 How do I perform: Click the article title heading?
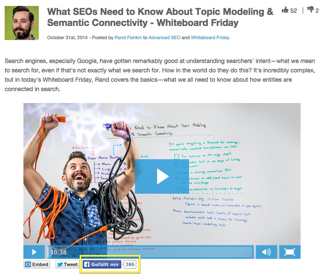click(160, 17)
